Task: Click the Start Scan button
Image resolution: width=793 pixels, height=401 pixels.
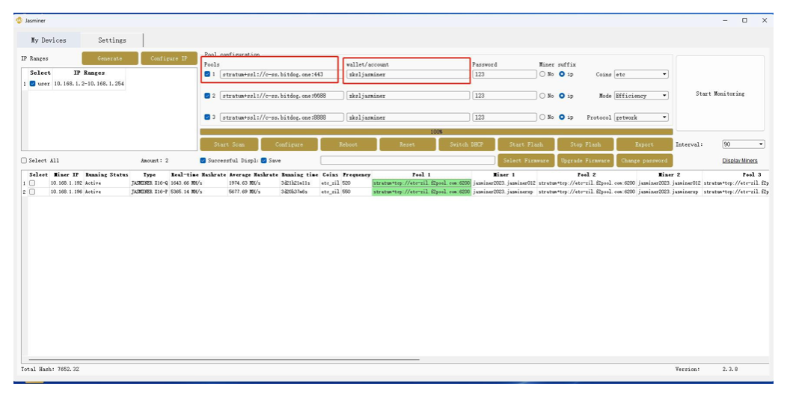Action: click(229, 144)
